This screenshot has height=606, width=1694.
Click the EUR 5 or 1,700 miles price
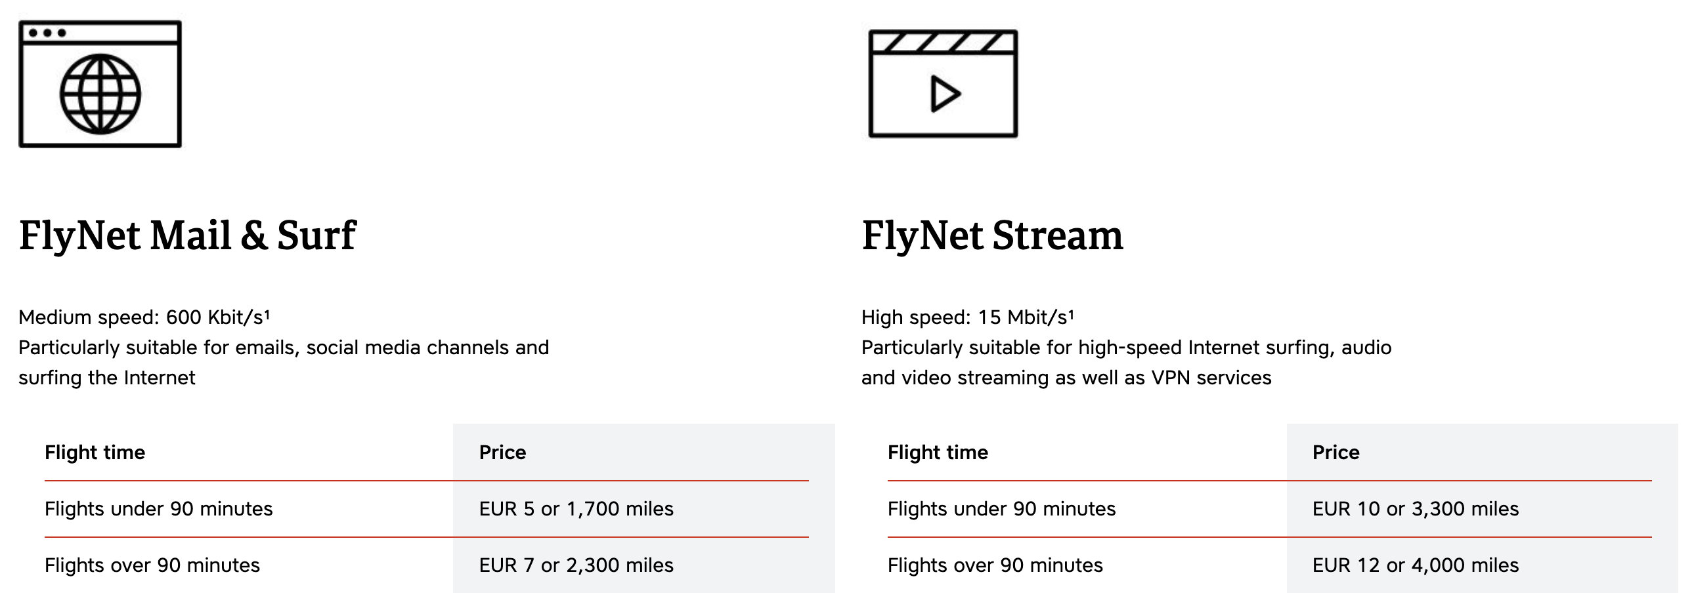coord(576,509)
